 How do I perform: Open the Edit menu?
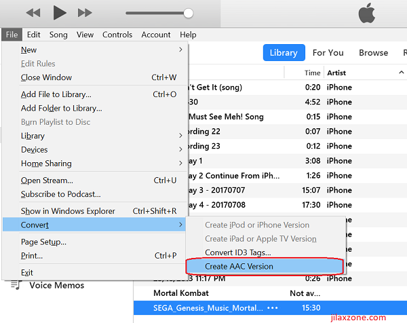click(x=33, y=35)
